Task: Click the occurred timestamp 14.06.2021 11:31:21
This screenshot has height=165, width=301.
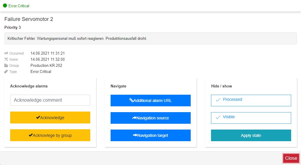Action: tap(48, 53)
